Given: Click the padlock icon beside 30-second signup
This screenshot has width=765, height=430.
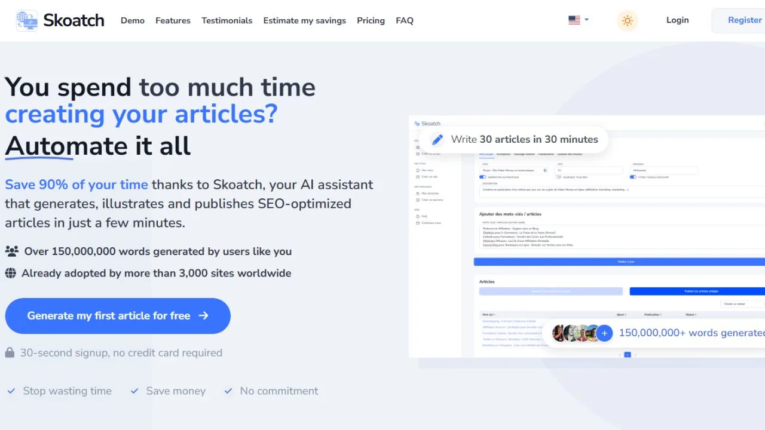Looking at the screenshot, I should pos(10,353).
